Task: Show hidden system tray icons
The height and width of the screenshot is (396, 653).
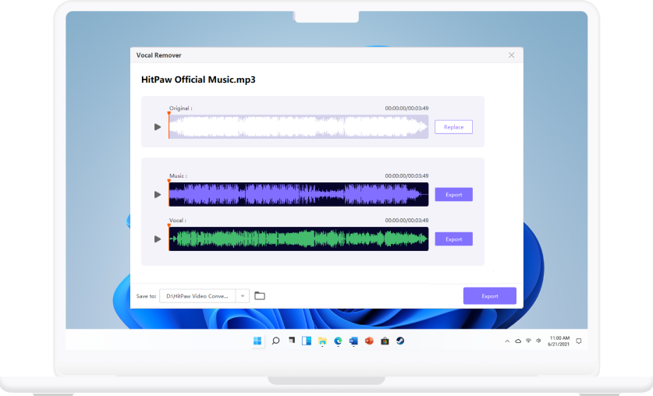Action: (507, 341)
